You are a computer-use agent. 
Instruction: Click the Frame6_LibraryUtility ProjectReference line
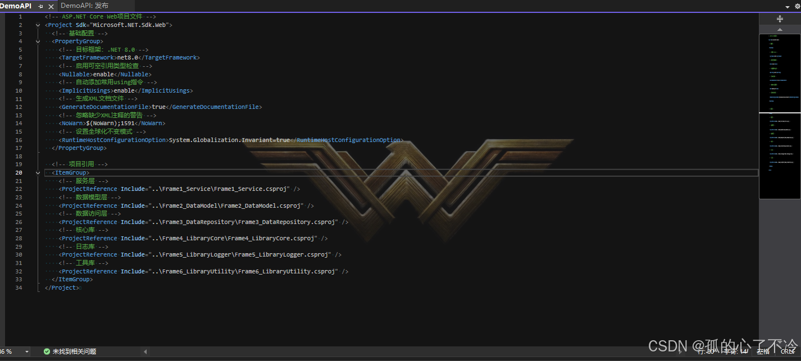click(x=203, y=271)
